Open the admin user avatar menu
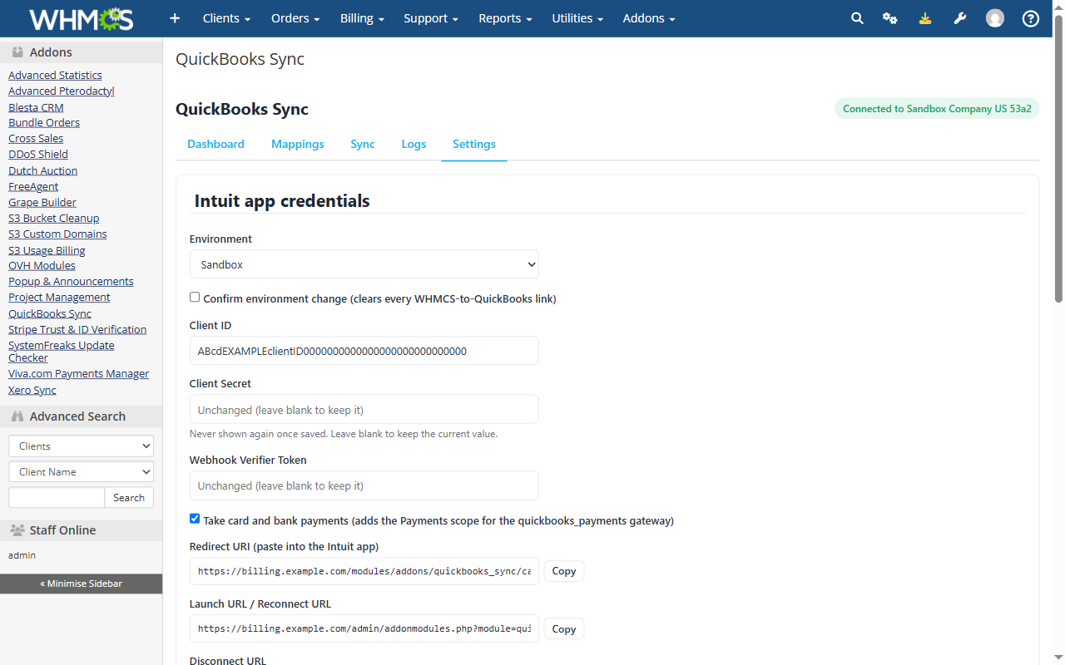Image resolution: width=1065 pixels, height=665 pixels. coord(995,18)
